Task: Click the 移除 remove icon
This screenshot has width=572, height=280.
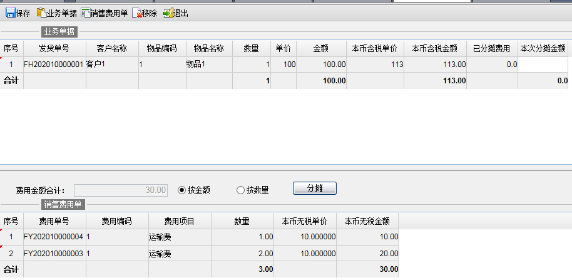Action: (137, 13)
